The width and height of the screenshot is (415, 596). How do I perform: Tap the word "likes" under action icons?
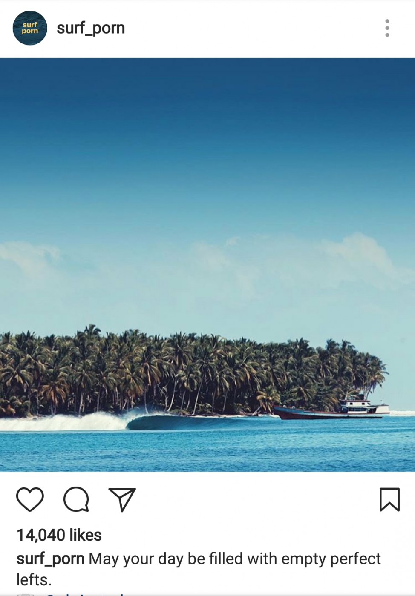click(x=86, y=535)
